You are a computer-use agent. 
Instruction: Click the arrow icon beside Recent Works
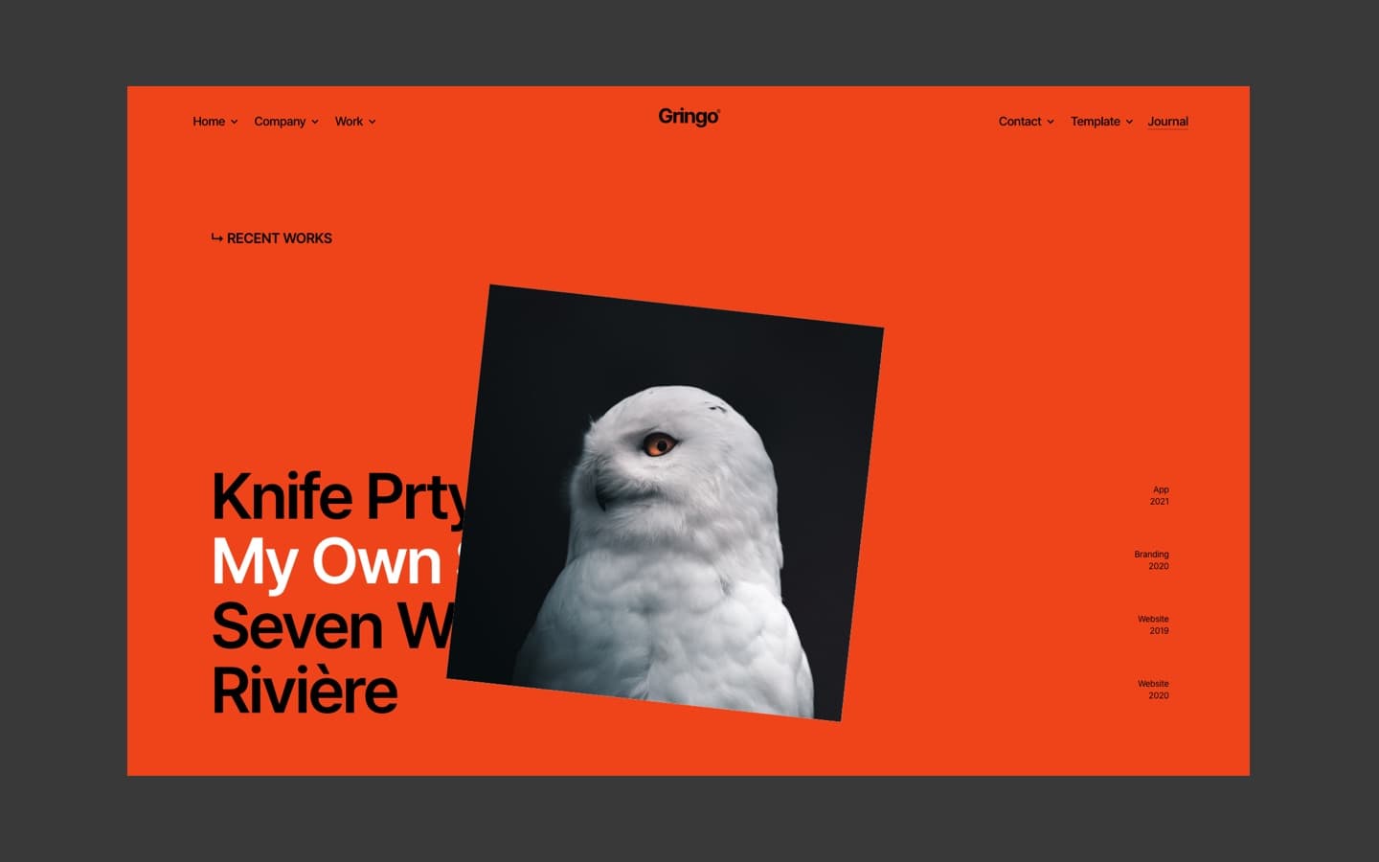pyautogui.click(x=216, y=238)
